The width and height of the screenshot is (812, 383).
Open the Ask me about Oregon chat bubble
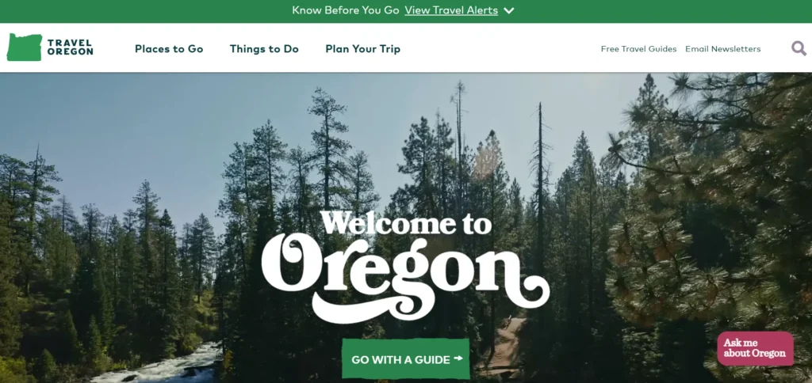pyautogui.click(x=755, y=348)
